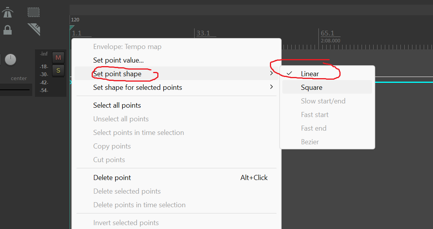433x229 pixels.
Task: Click the metronome icon in the toolbar
Action: click(7, 12)
